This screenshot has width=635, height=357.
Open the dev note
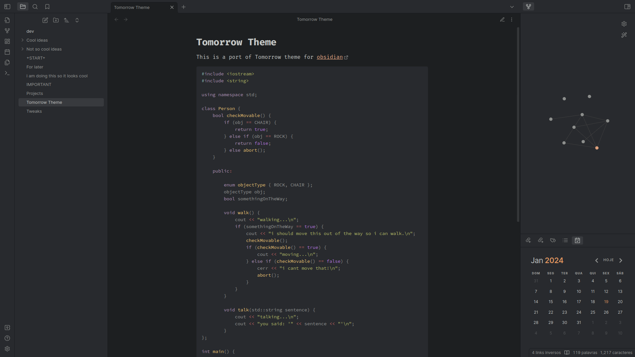[x=61, y=31]
